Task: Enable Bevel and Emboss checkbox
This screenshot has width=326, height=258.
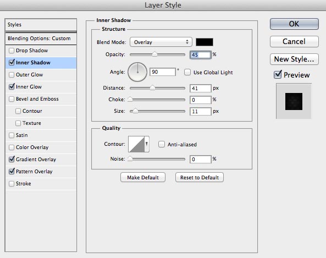Action: [12, 99]
